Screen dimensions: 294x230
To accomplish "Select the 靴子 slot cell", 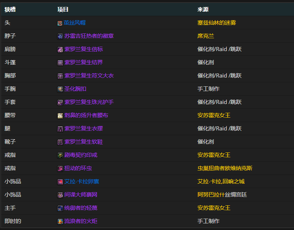I will 10,142.
